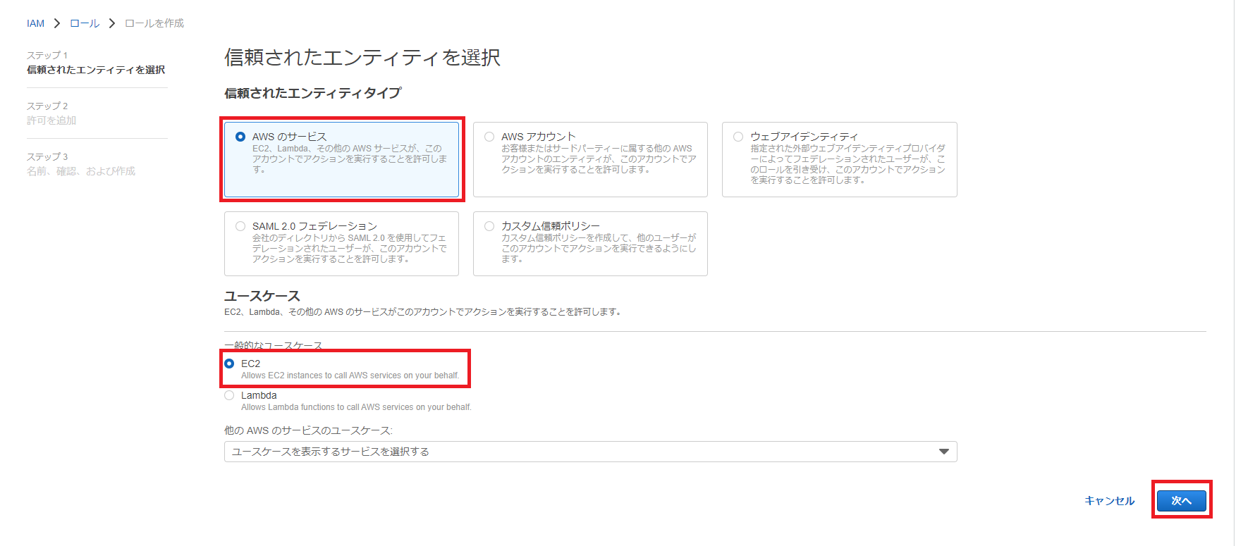Click chevron after IAM in breadcrumb
Screen dimensions: 1236x546
click(57, 23)
